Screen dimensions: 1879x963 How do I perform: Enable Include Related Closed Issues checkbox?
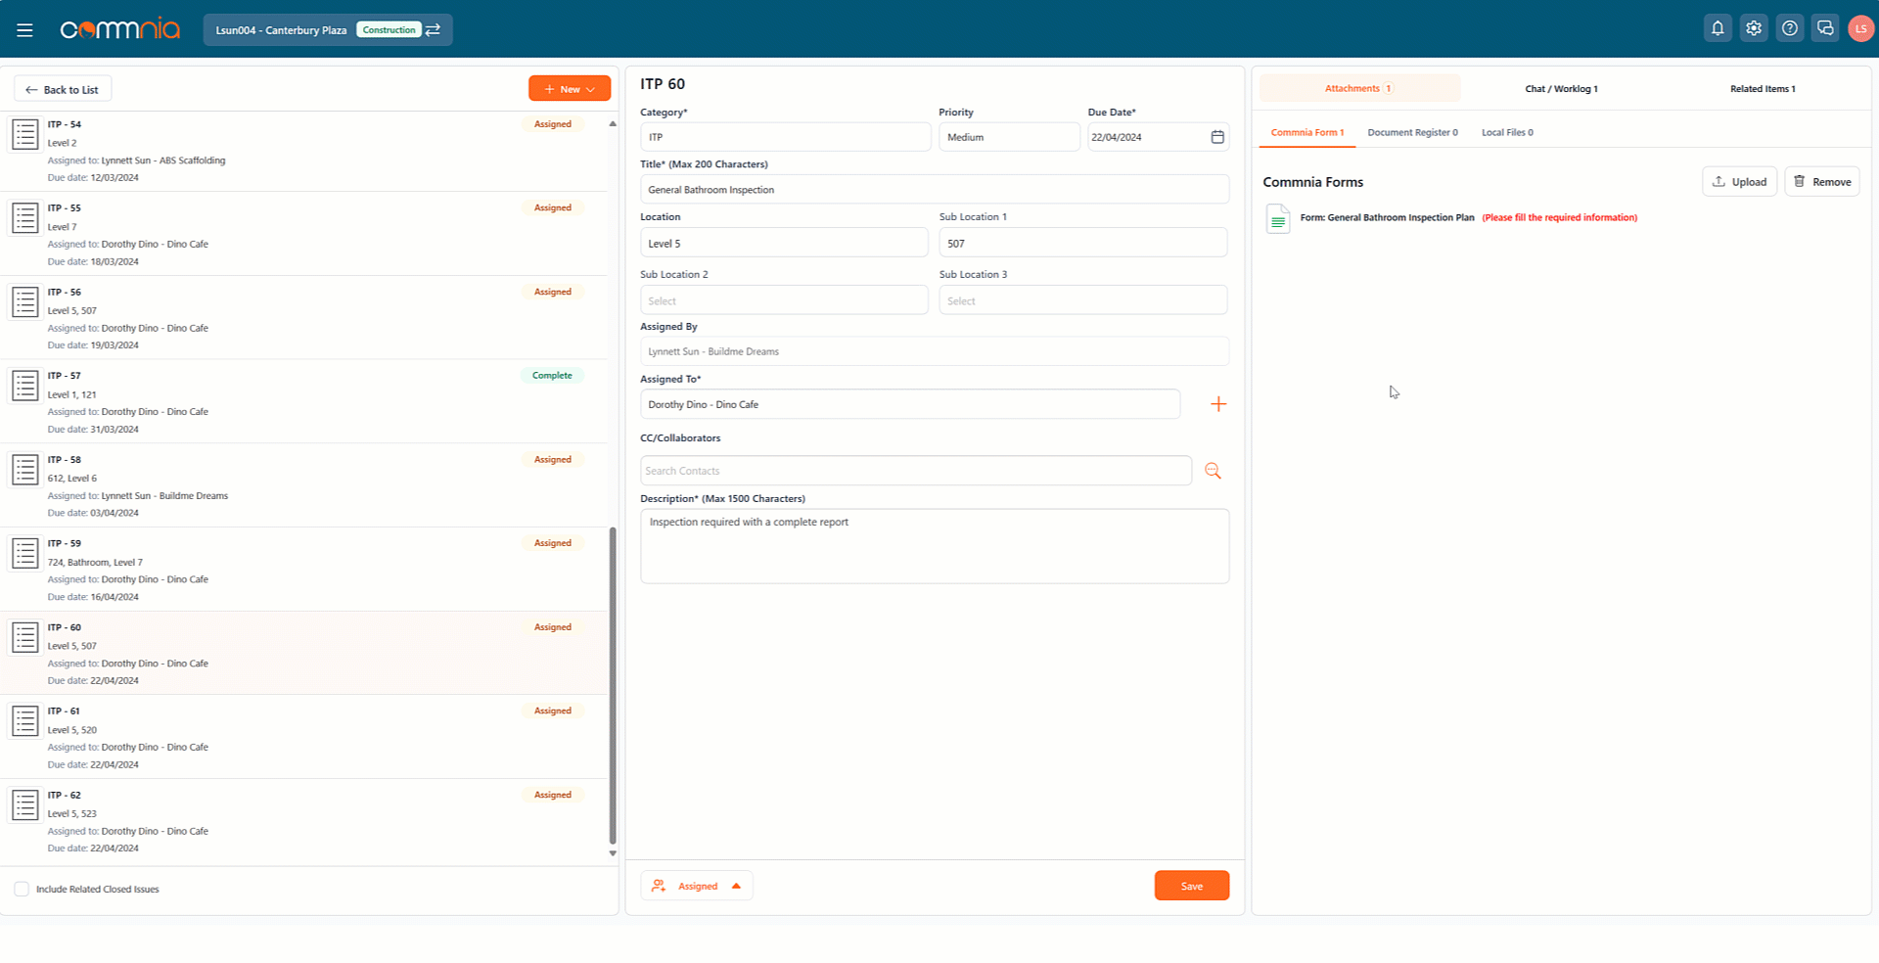(22, 889)
